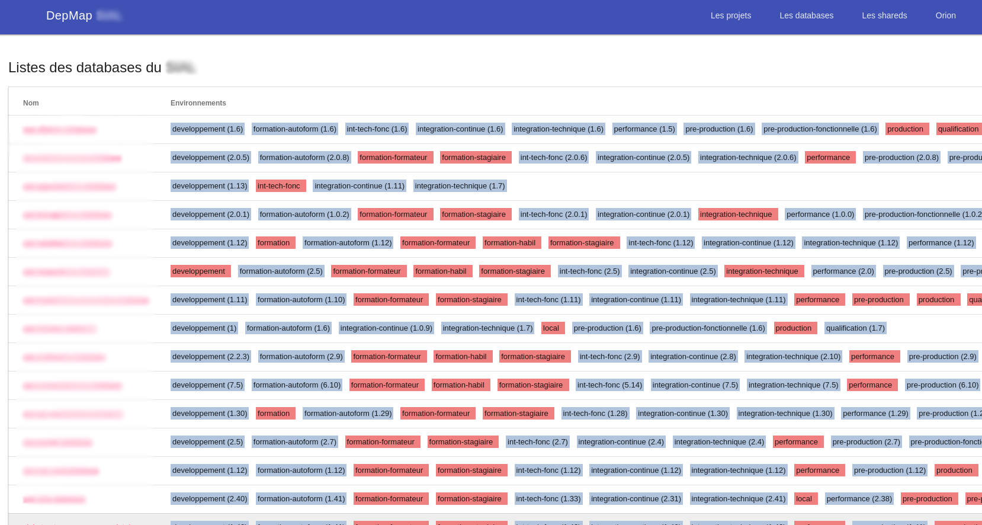This screenshot has width=982, height=525.
Task: Open the Les projets menu item
Action: [730, 15]
